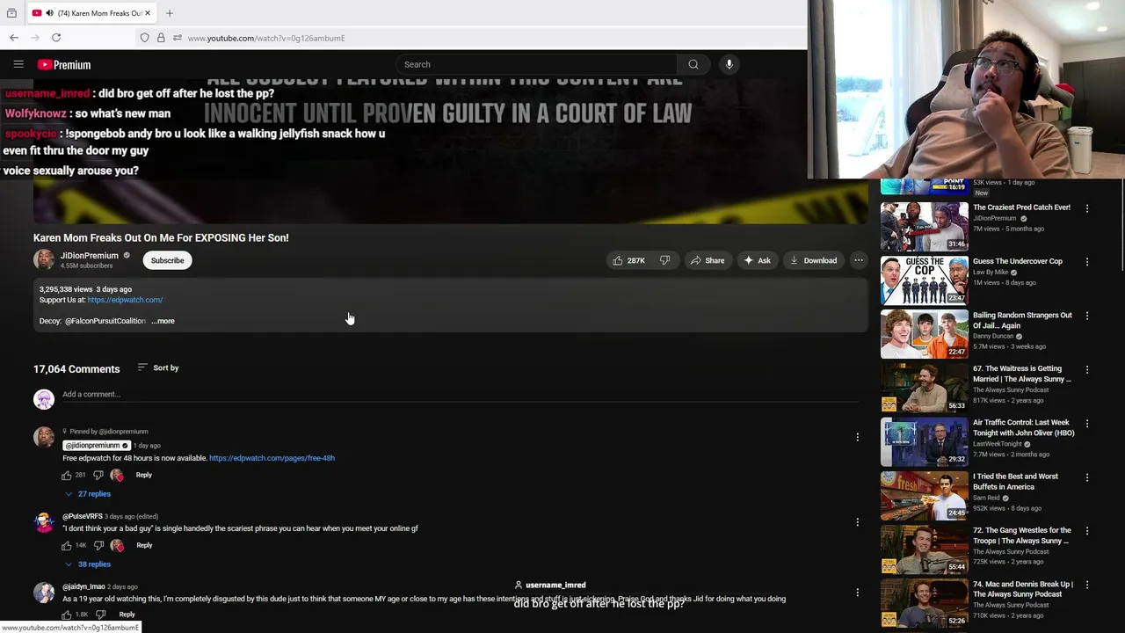This screenshot has height=633, width=1125.
Task: Open menu for The Waitress is Getting Married
Action: pyautogui.click(x=1087, y=370)
